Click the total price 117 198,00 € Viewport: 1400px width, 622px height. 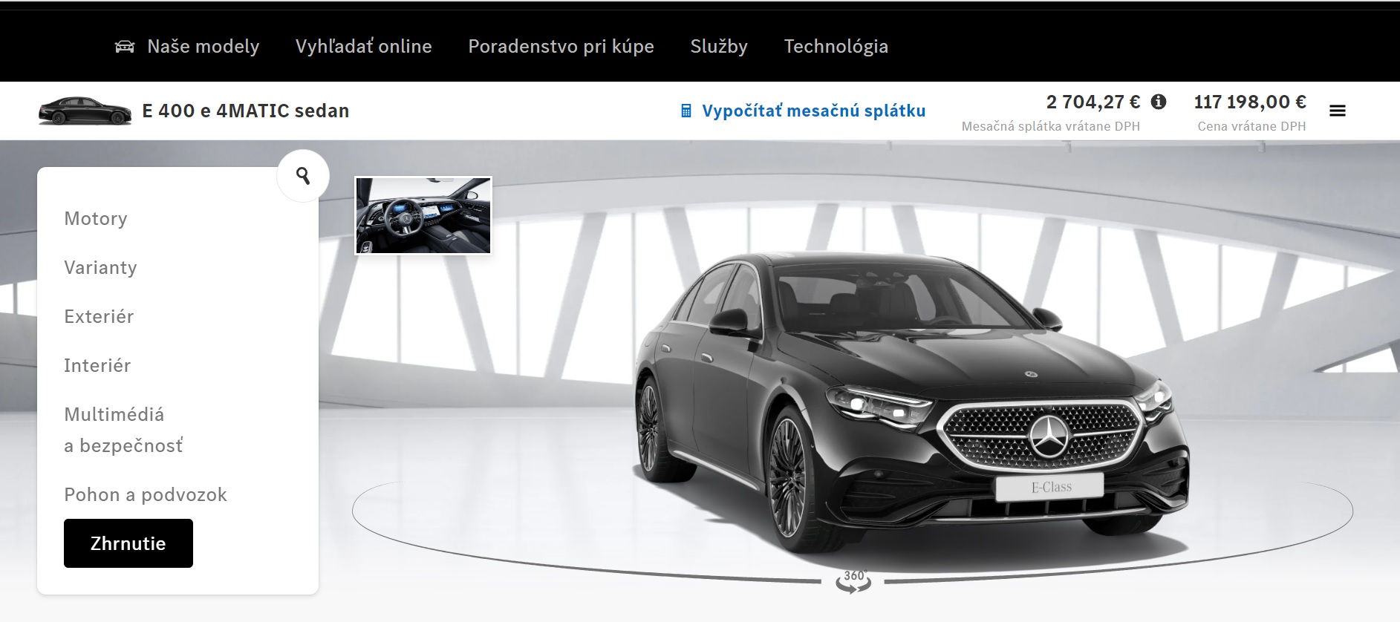[1250, 102]
